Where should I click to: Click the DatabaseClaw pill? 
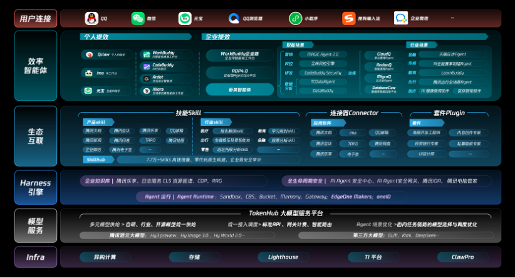[383, 90]
